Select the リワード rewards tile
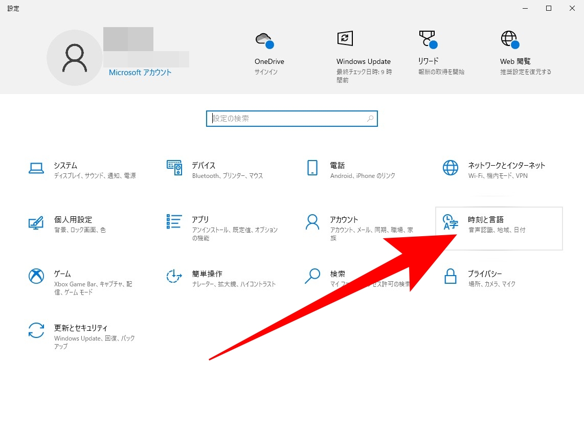 [x=440, y=54]
